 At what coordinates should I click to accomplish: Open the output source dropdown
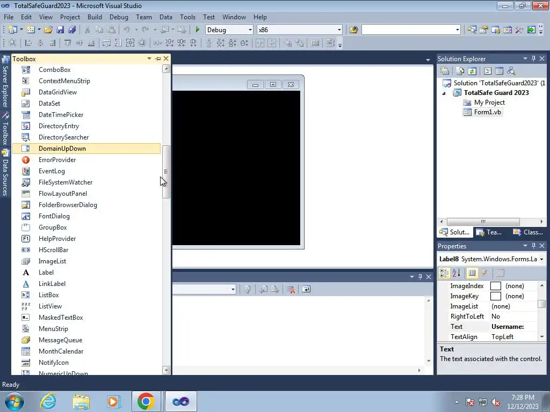[233, 289]
